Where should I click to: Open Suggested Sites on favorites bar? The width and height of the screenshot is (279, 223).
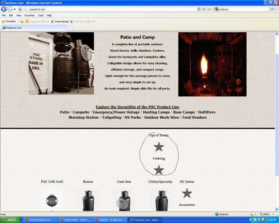[x=37, y=22]
